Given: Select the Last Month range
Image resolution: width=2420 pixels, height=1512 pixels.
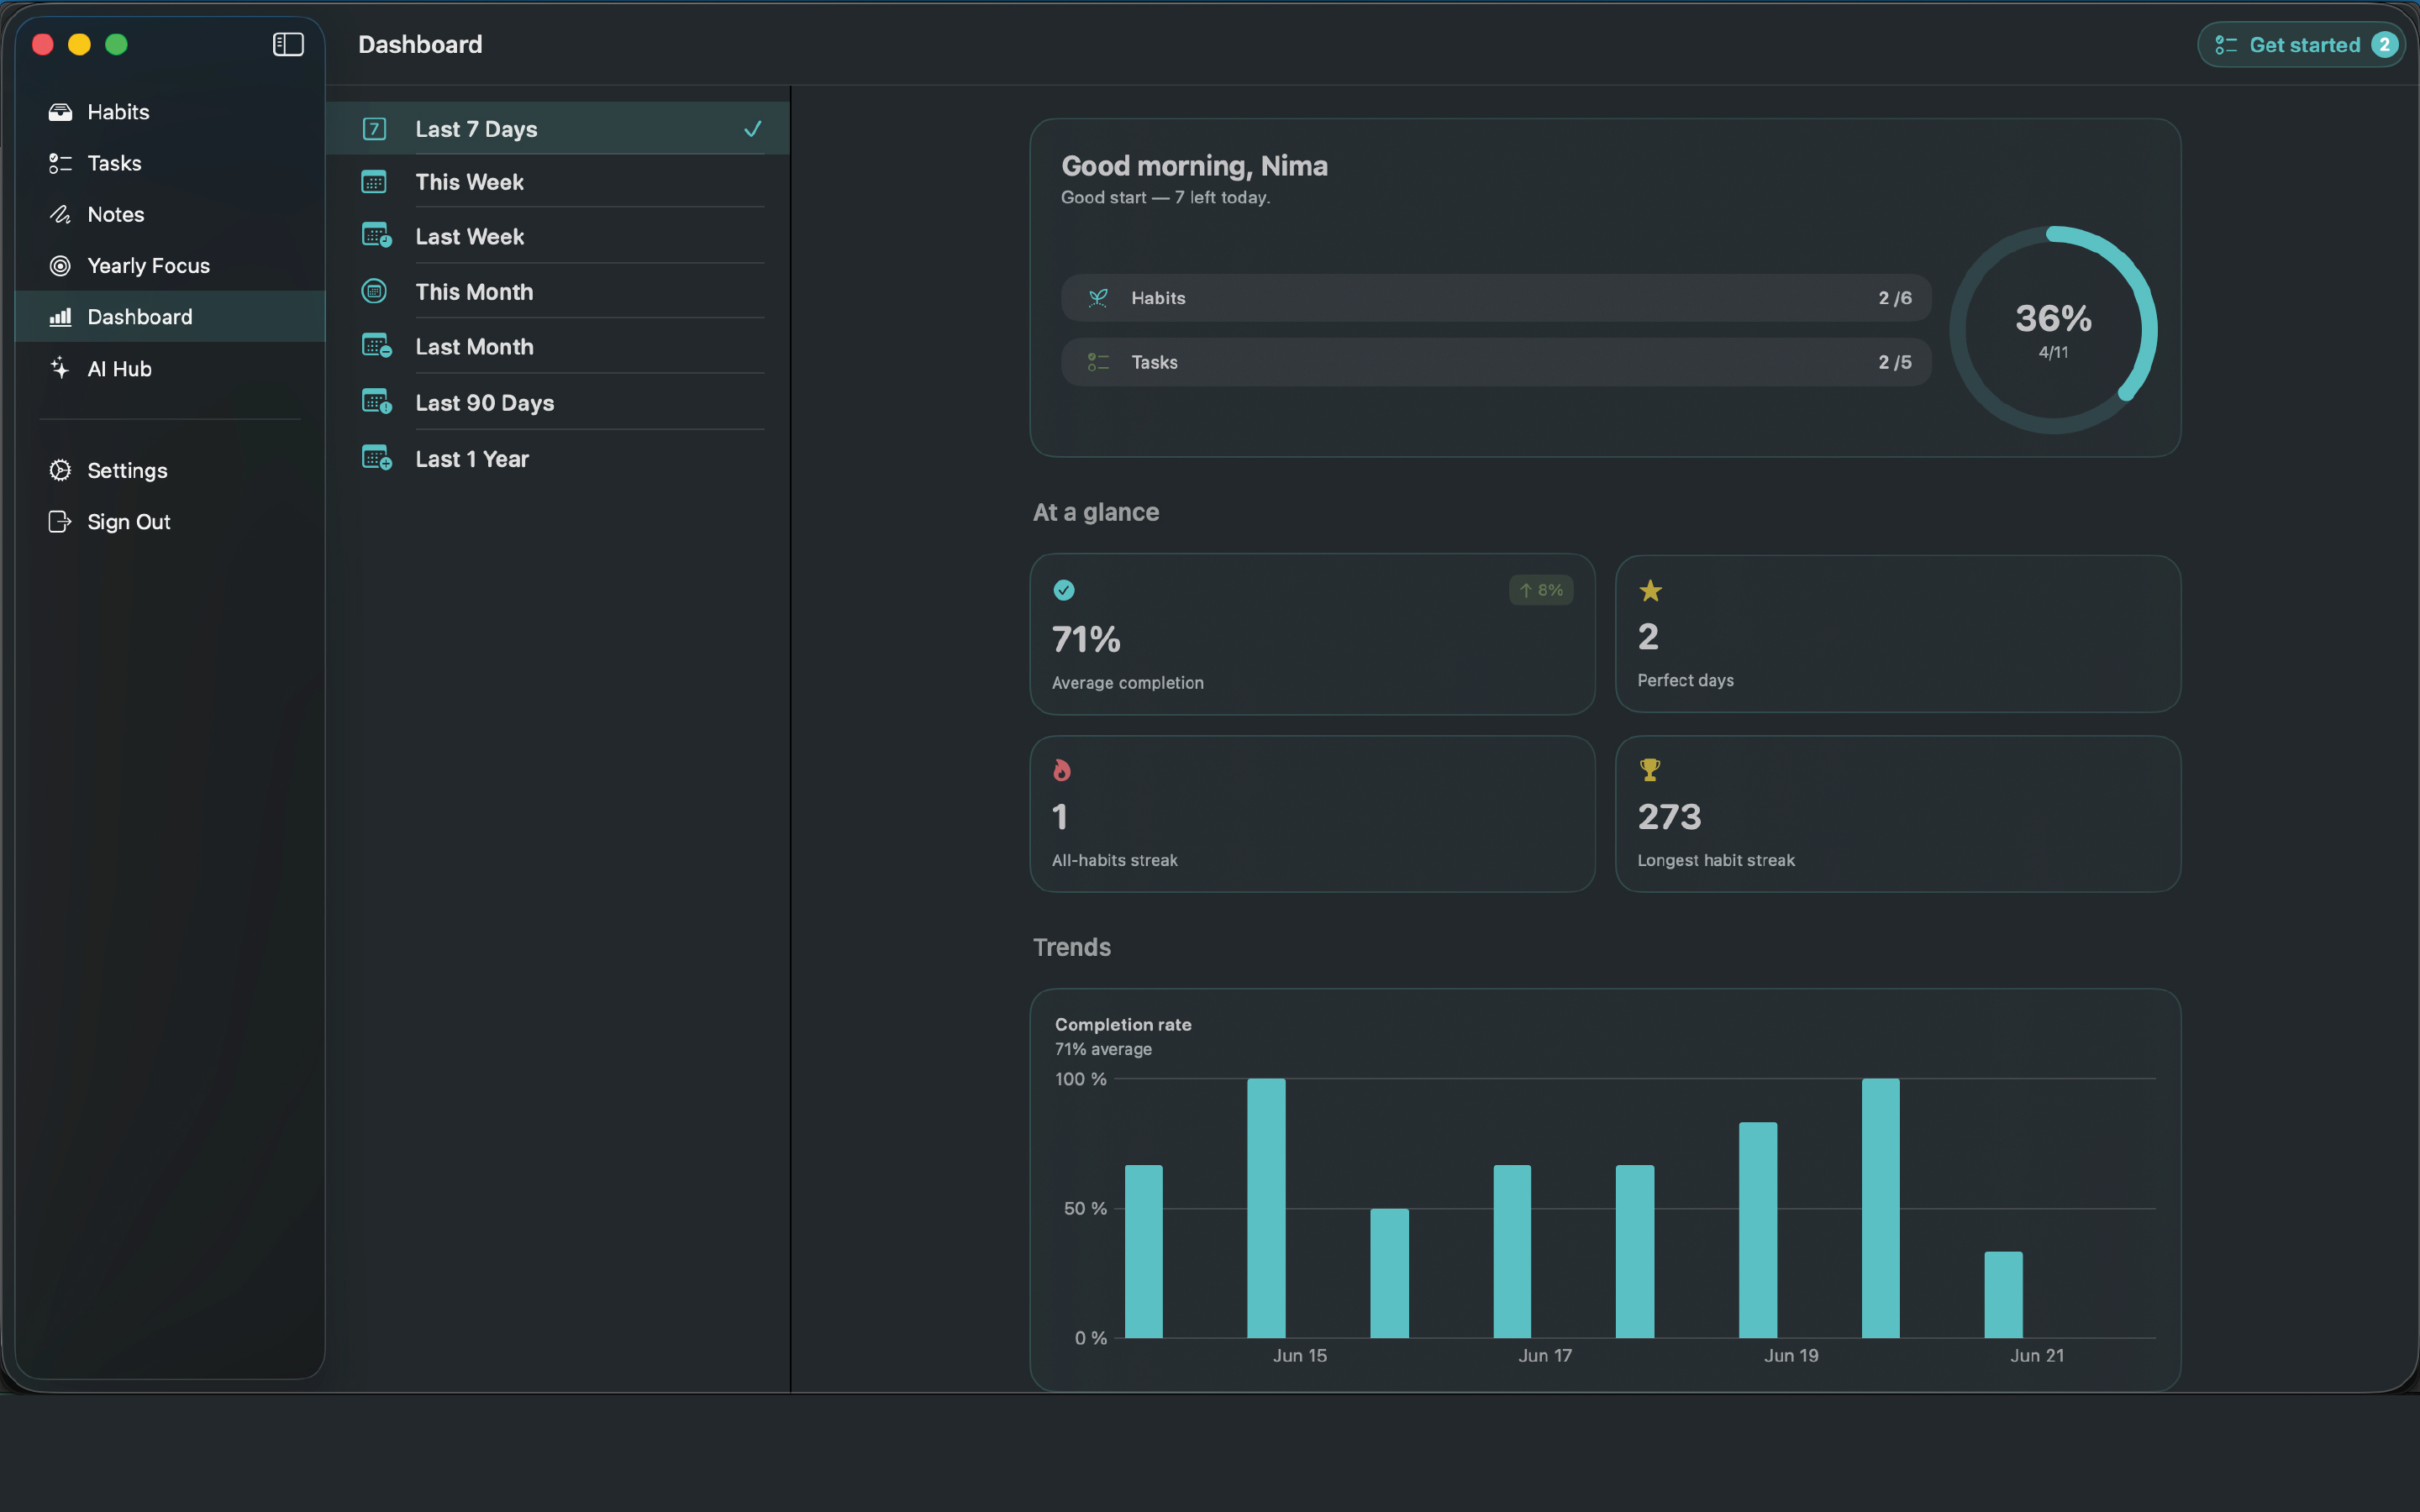Looking at the screenshot, I should pos(558,346).
